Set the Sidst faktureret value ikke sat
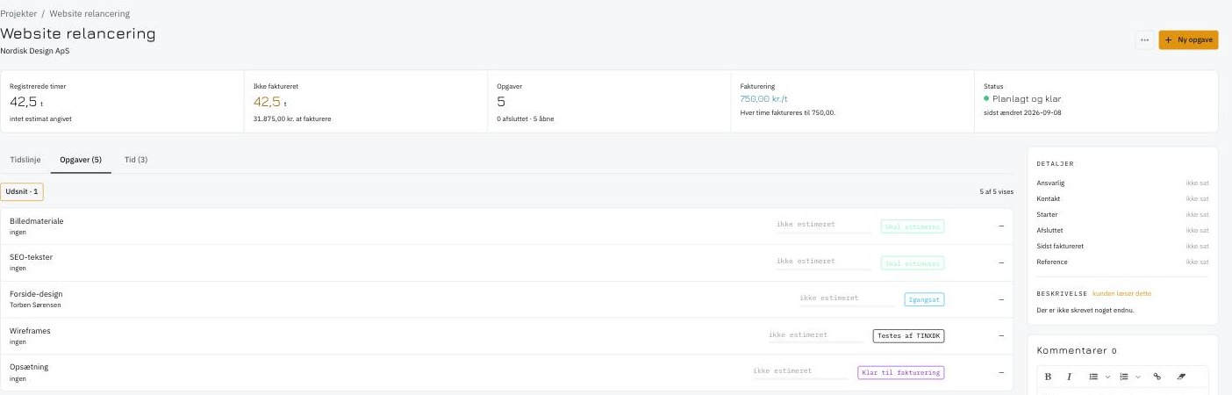This screenshot has width=1232, height=395. [x=1197, y=247]
